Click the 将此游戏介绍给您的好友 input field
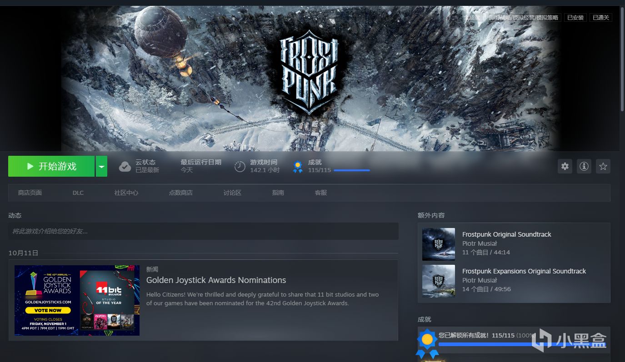Screen dimensions: 625x362 [x=203, y=231]
